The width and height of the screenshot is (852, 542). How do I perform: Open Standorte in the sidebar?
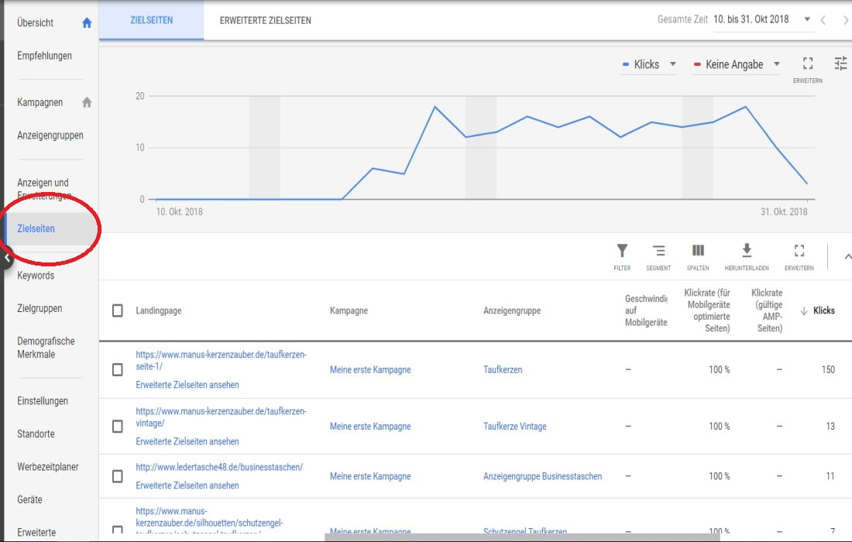pyautogui.click(x=36, y=434)
